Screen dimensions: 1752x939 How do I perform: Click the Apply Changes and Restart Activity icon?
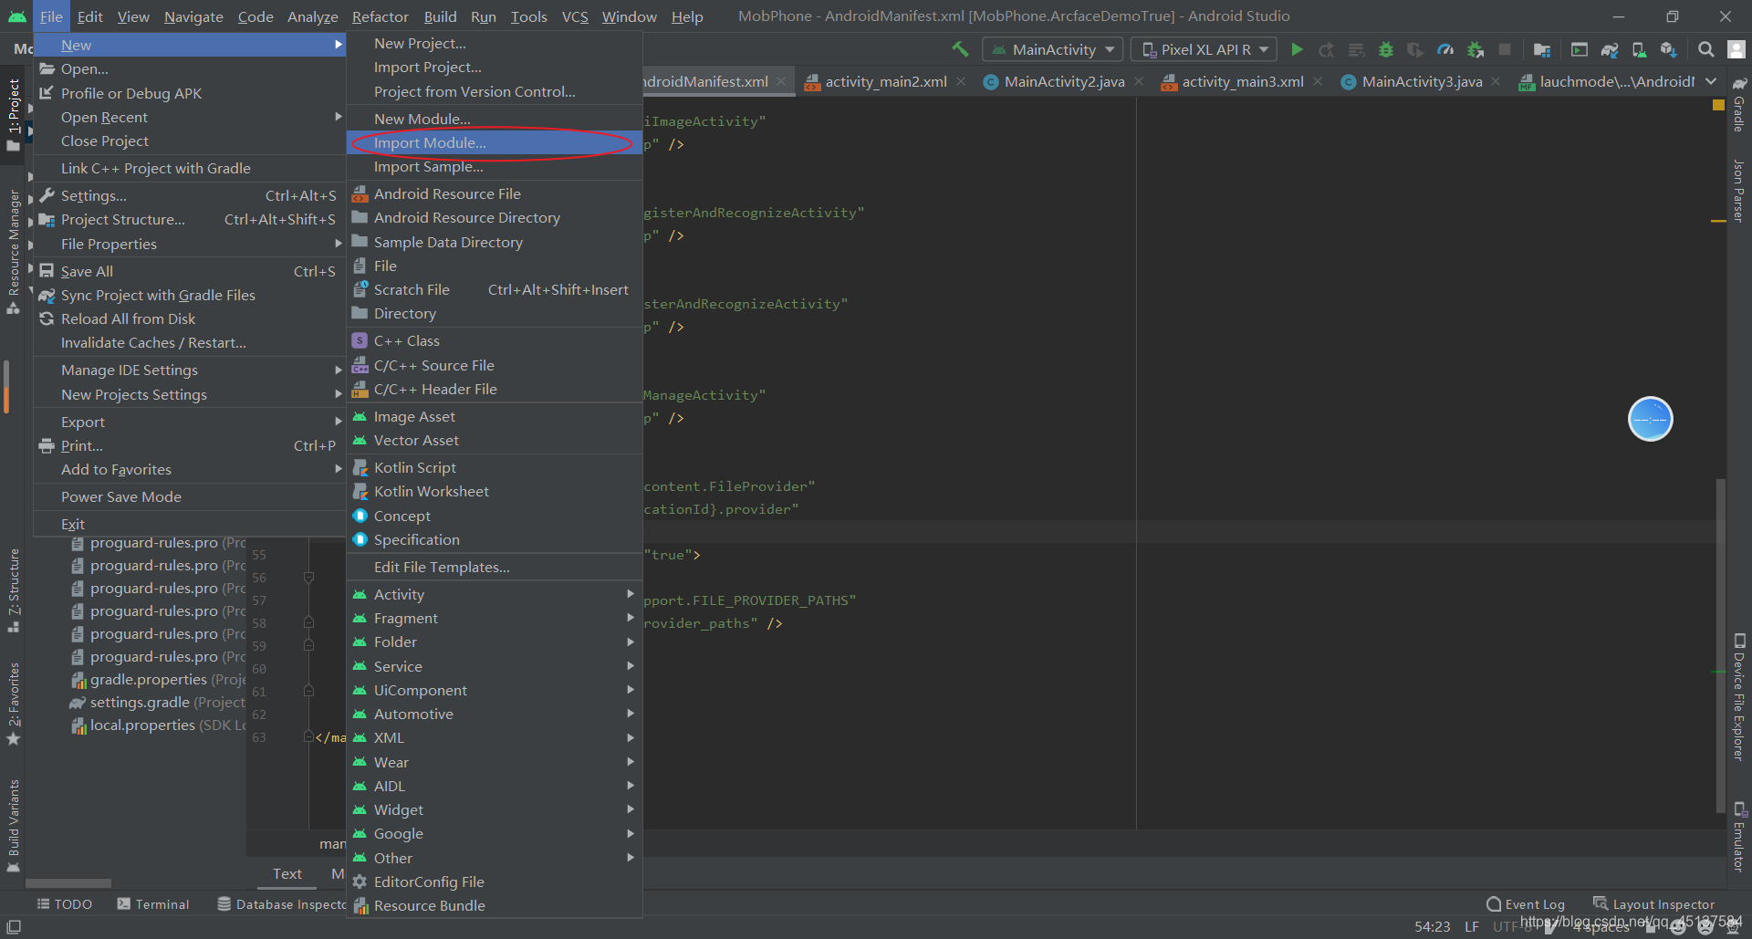point(1327,49)
